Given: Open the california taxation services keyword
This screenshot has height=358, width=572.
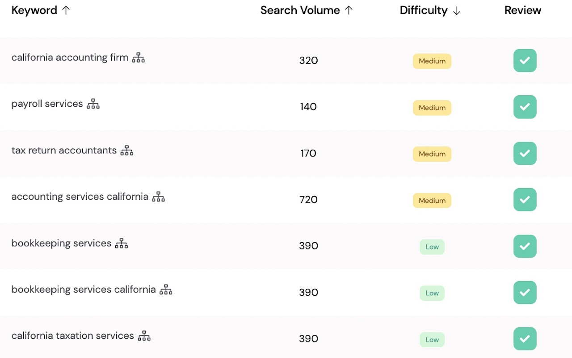Looking at the screenshot, I should (x=72, y=336).
